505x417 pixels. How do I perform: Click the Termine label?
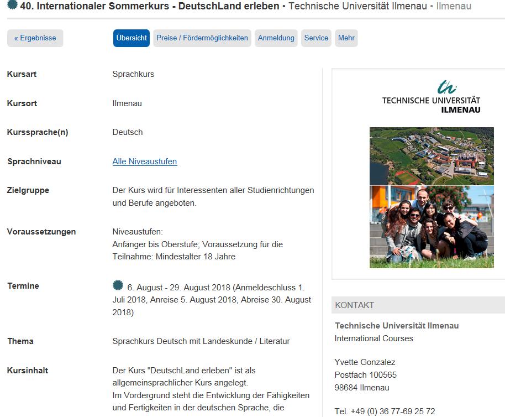[x=23, y=286]
